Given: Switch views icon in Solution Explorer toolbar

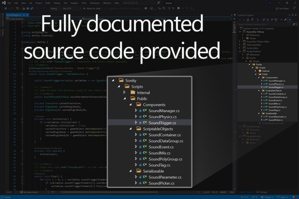Looking at the screenshot, I should click(x=252, y=20).
